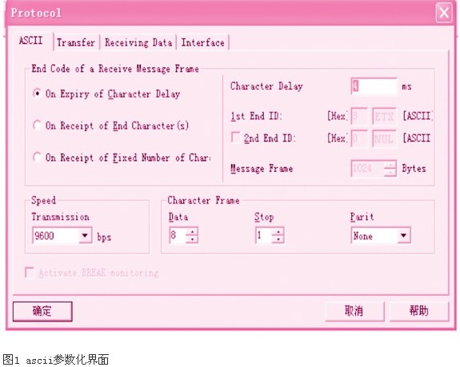Toggle Activate BREAK monitoring checkbox
Image resolution: width=460 pixels, height=367 pixels.
(30, 273)
